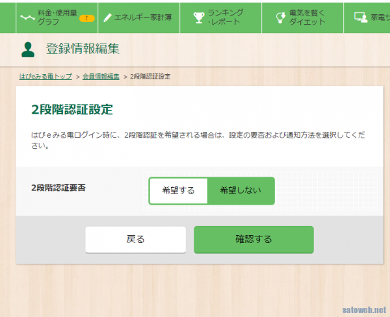Click the monitor icon beside 家電サ

(360, 18)
